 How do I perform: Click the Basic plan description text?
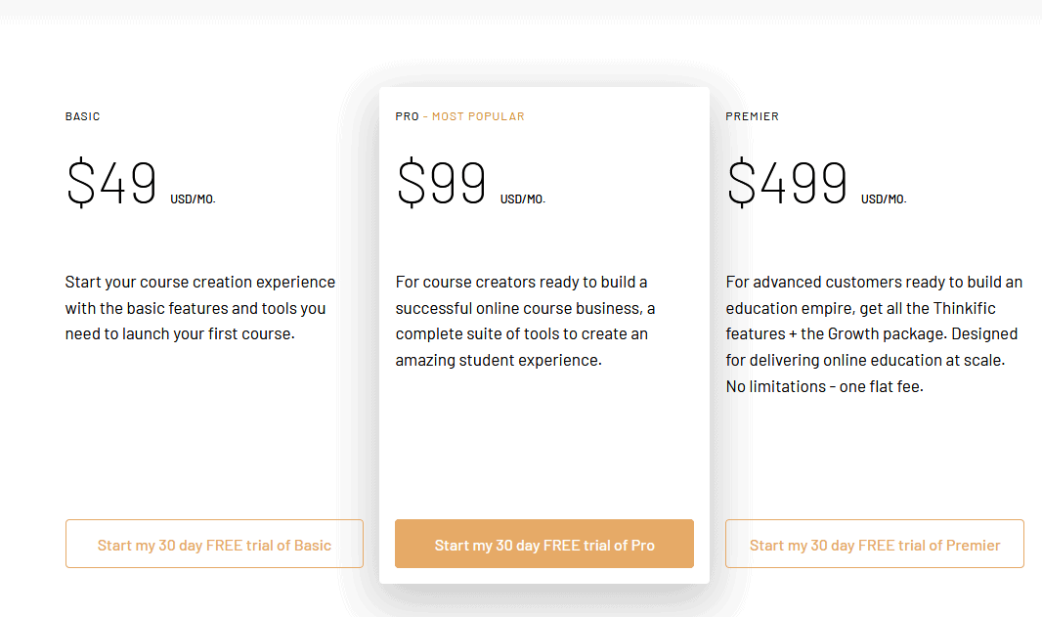[x=200, y=308]
